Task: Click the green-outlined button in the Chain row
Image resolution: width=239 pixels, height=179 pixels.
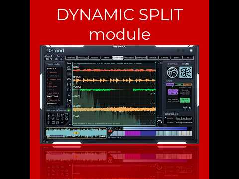Action: pos(179,85)
